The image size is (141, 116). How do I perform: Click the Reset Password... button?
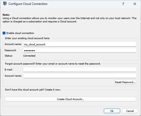click(x=125, y=82)
